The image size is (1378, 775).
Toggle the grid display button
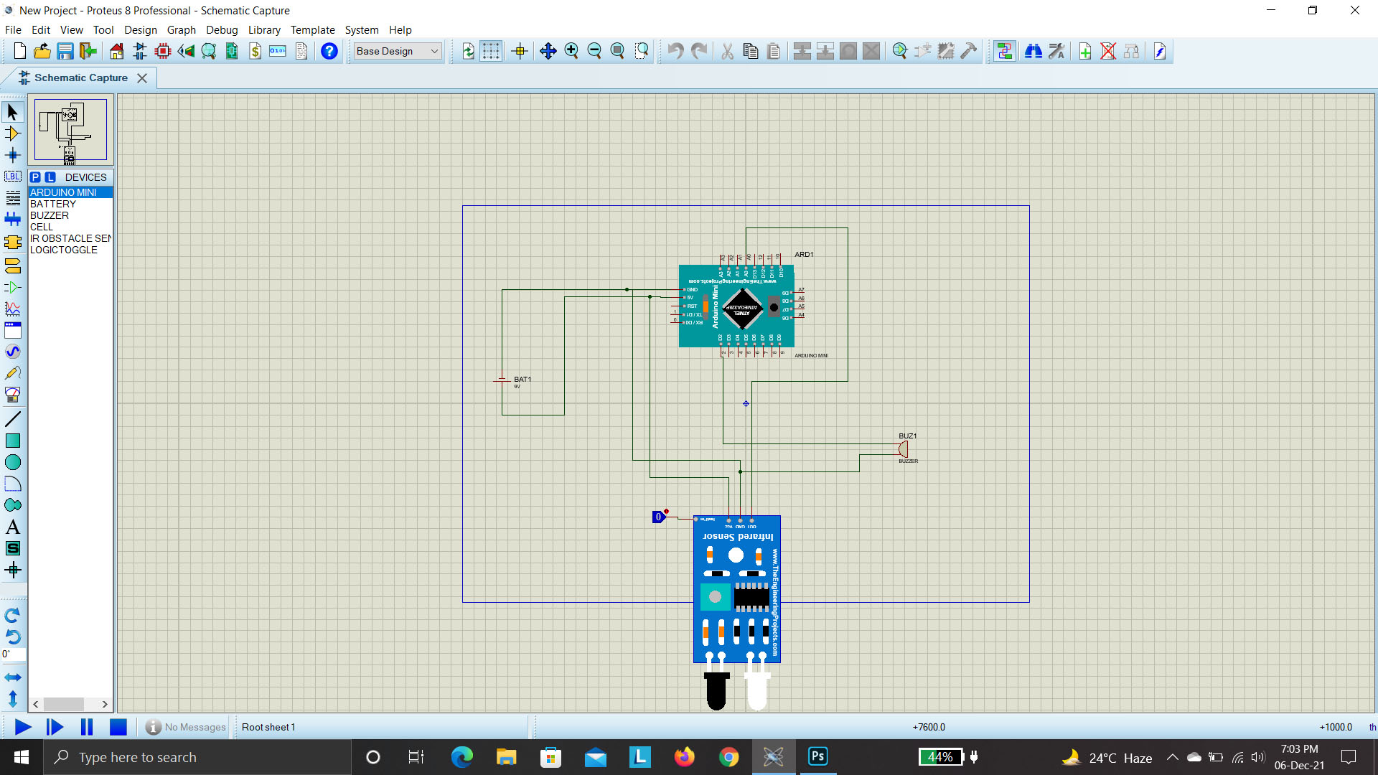tap(491, 51)
